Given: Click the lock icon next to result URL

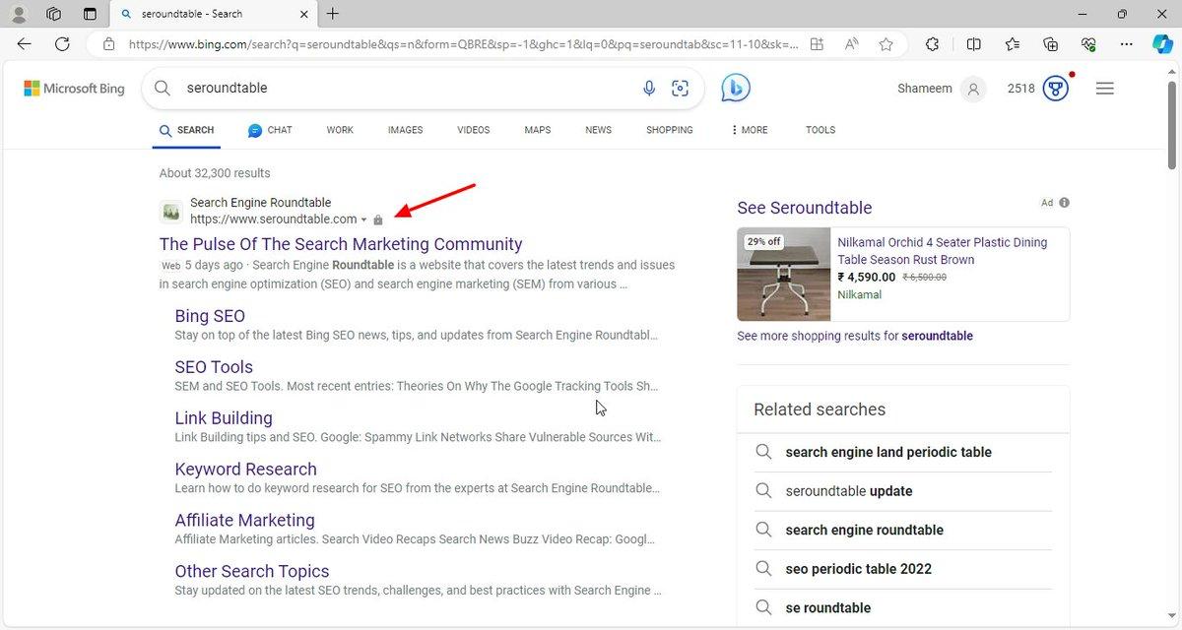Looking at the screenshot, I should (x=378, y=220).
